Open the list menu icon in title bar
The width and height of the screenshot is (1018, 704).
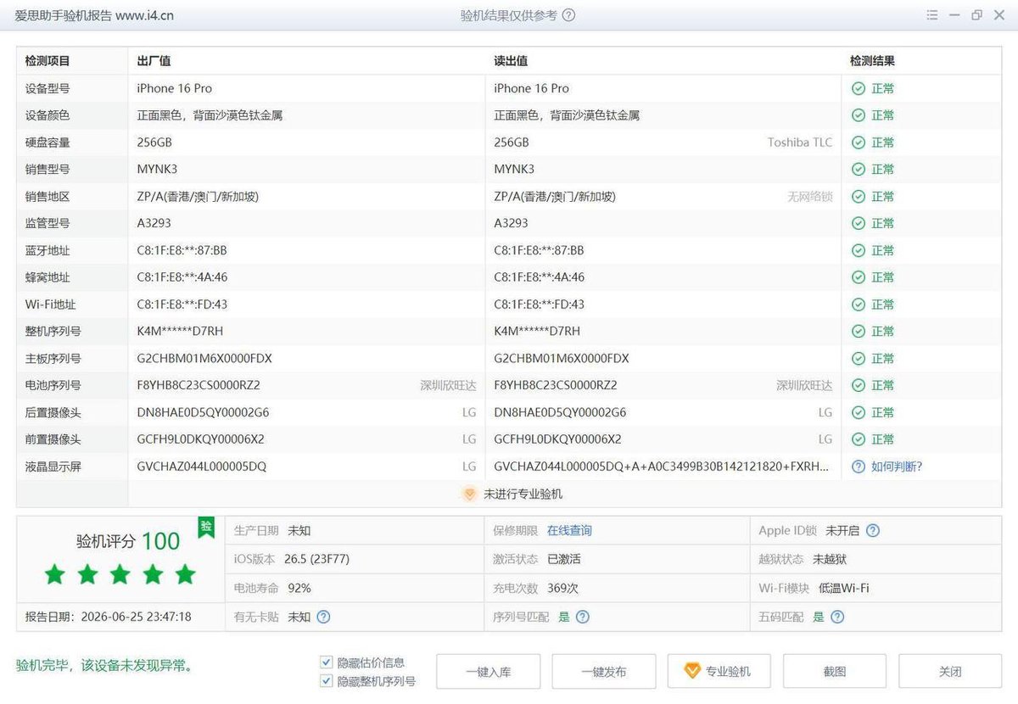tap(932, 15)
